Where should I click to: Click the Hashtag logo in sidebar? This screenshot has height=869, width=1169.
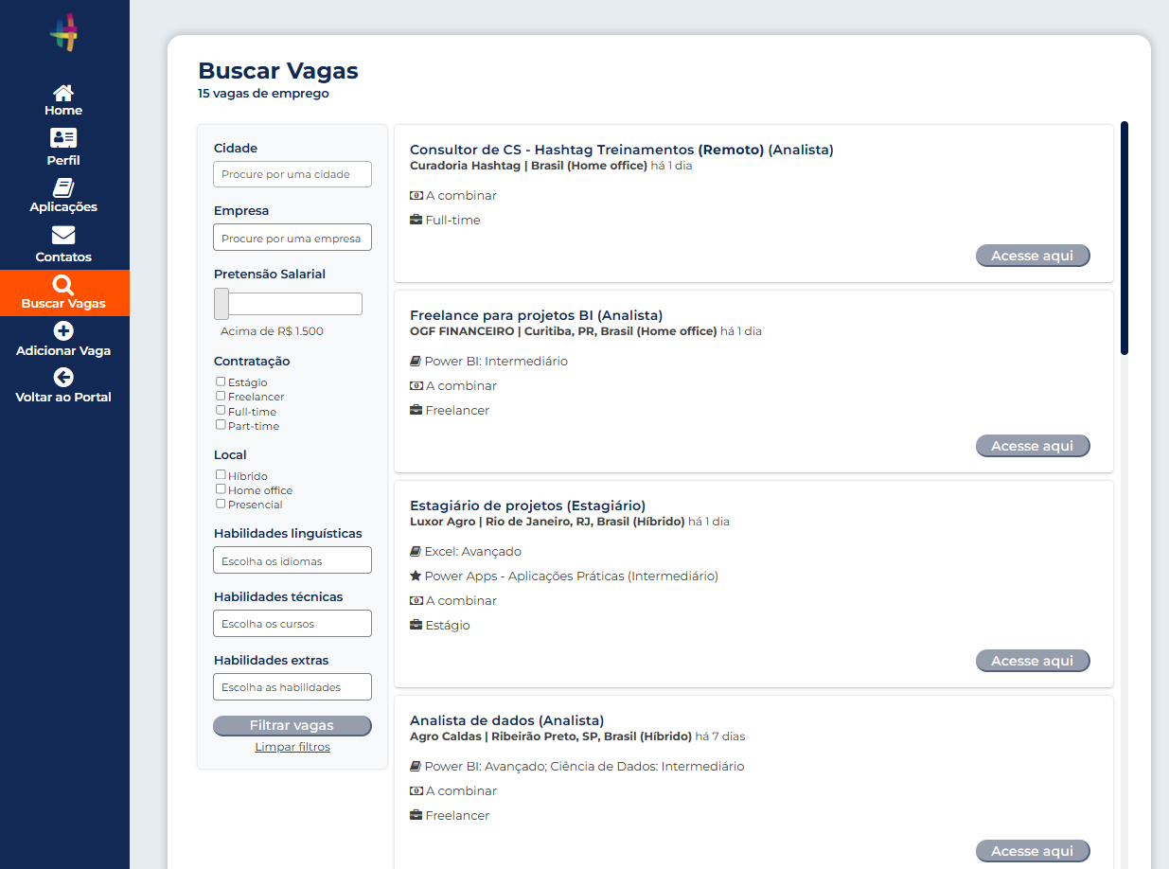coord(63,33)
